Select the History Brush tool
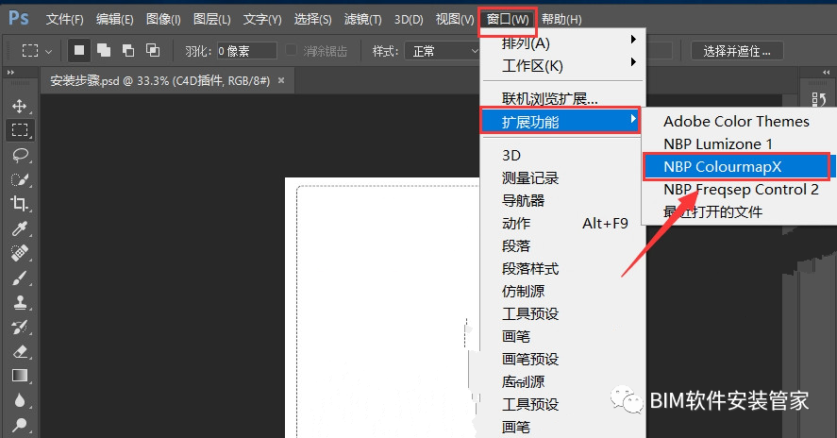This screenshot has height=438, width=837. tap(20, 327)
